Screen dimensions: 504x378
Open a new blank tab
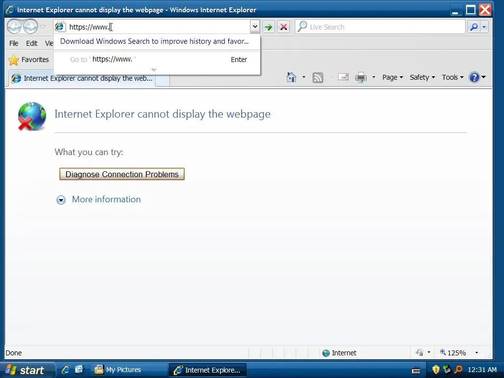pyautogui.click(x=162, y=80)
